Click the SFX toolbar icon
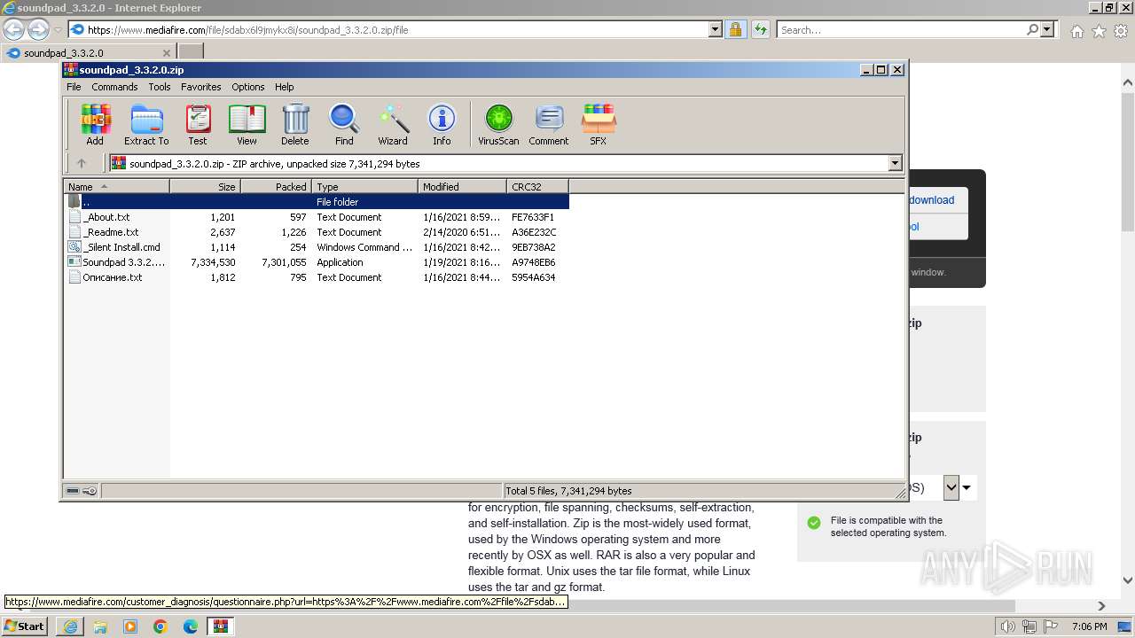 point(599,124)
